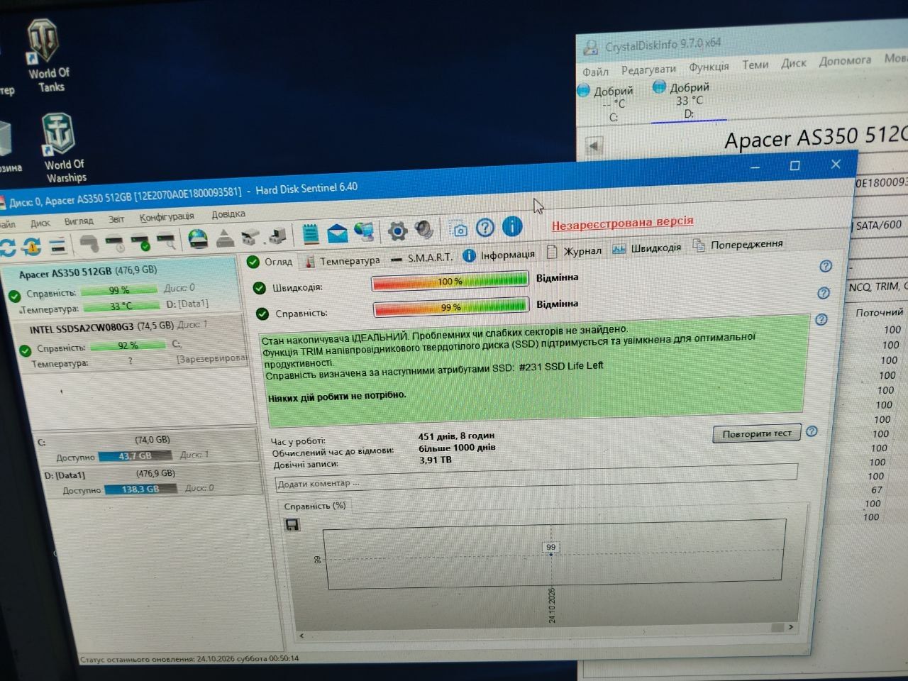
Task: Open settings via the gear toolbar icon
Action: [398, 230]
